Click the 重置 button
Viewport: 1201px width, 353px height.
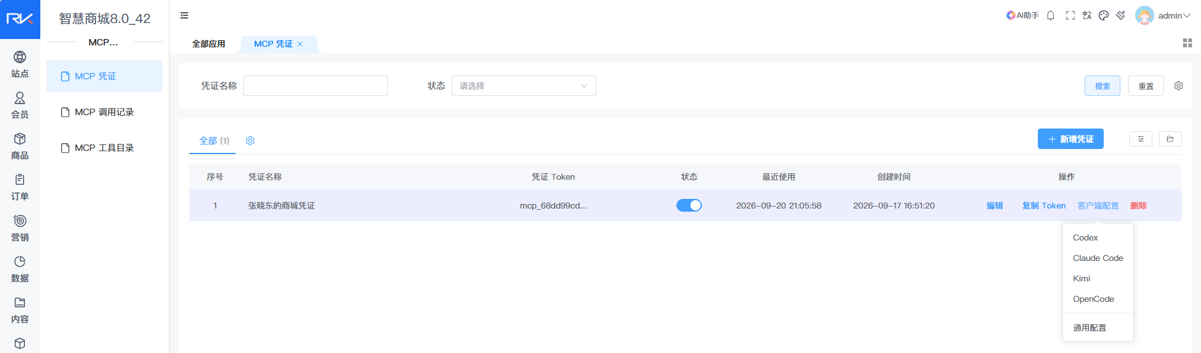(x=1146, y=86)
